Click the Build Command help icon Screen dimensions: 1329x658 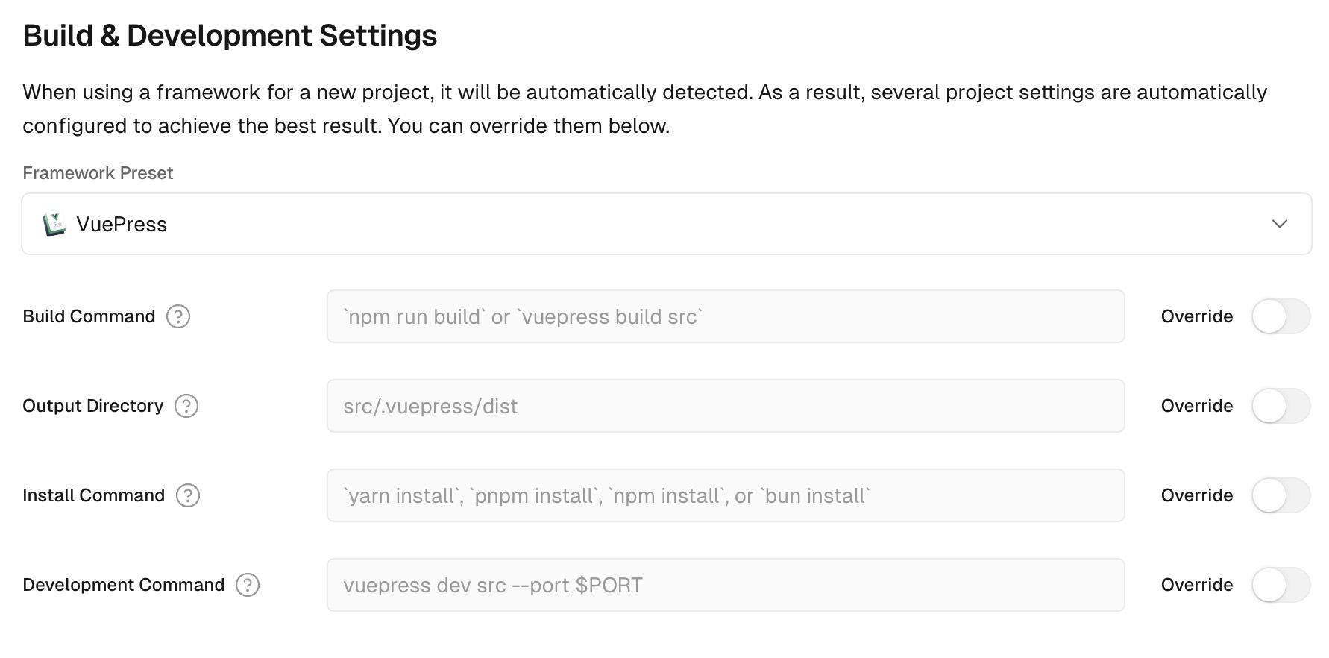178,316
